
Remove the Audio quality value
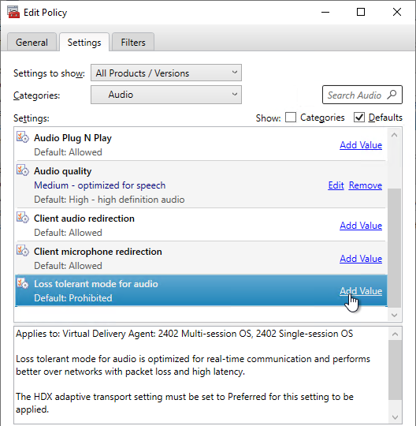click(x=366, y=185)
